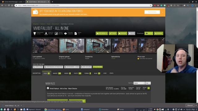Click the Vivid Fallout Best Choice checkmark icon
Image resolution: width=198 pixels, height=111 pixels.
point(48,88)
